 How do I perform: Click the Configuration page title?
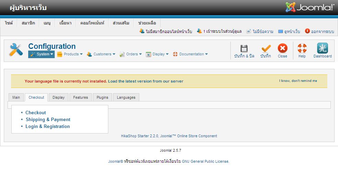[x=52, y=46]
